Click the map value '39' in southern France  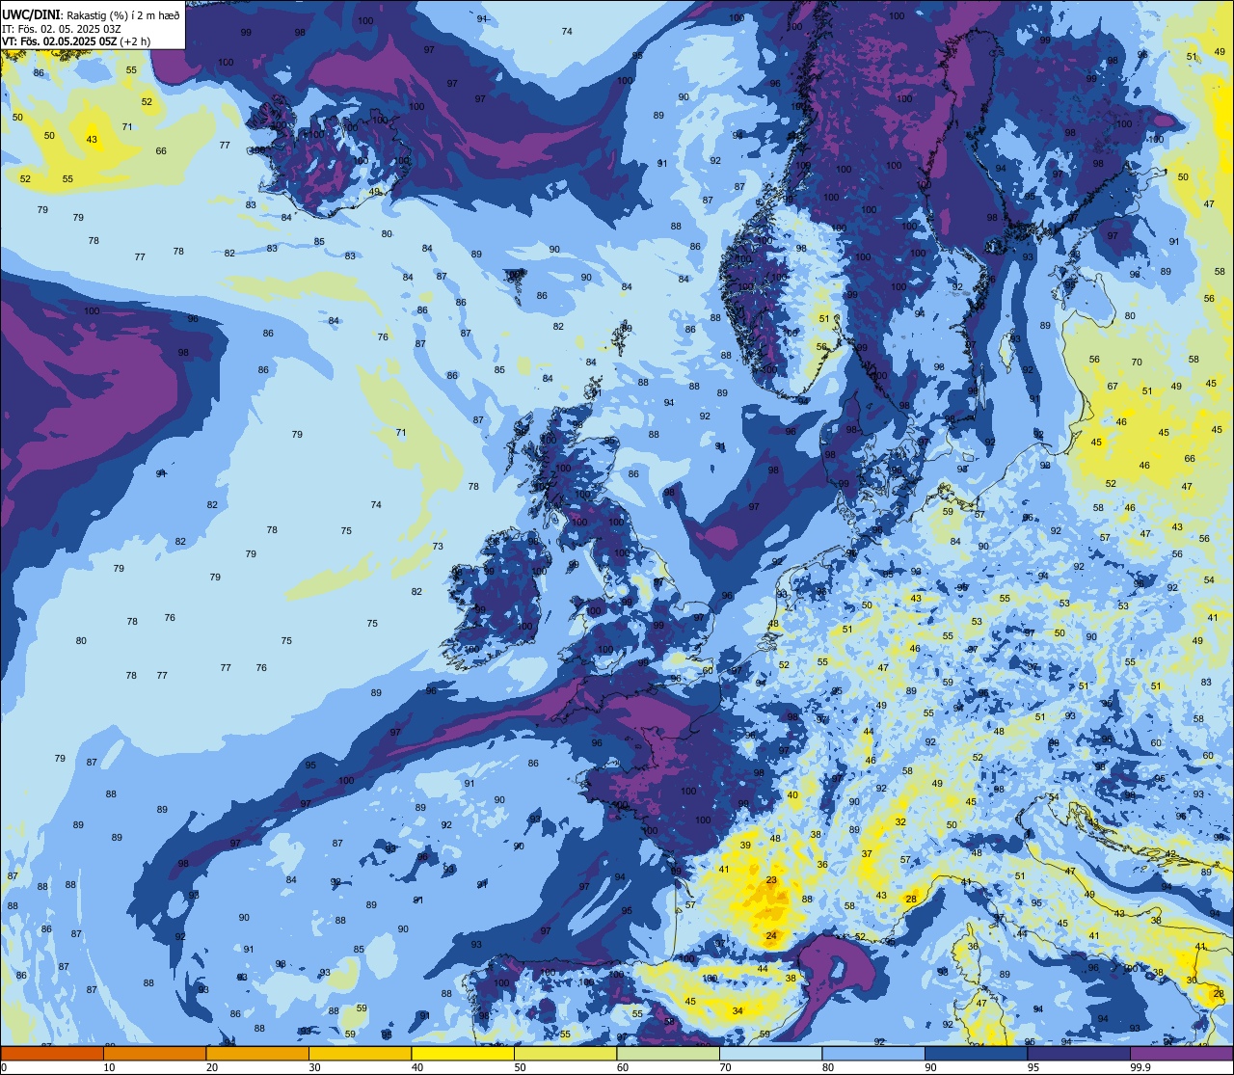click(745, 845)
